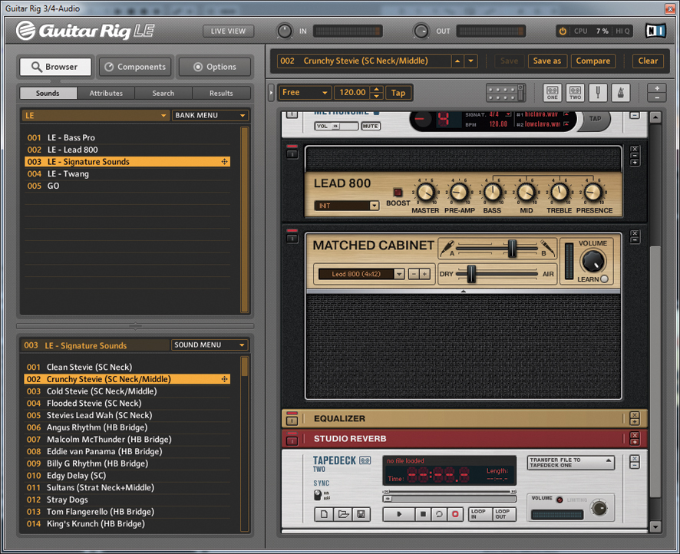Open the Tapedeck One module icon

(x=552, y=92)
